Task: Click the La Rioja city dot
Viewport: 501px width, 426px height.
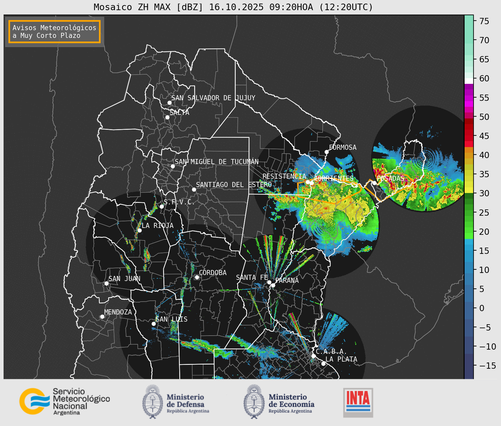Action: (140, 230)
